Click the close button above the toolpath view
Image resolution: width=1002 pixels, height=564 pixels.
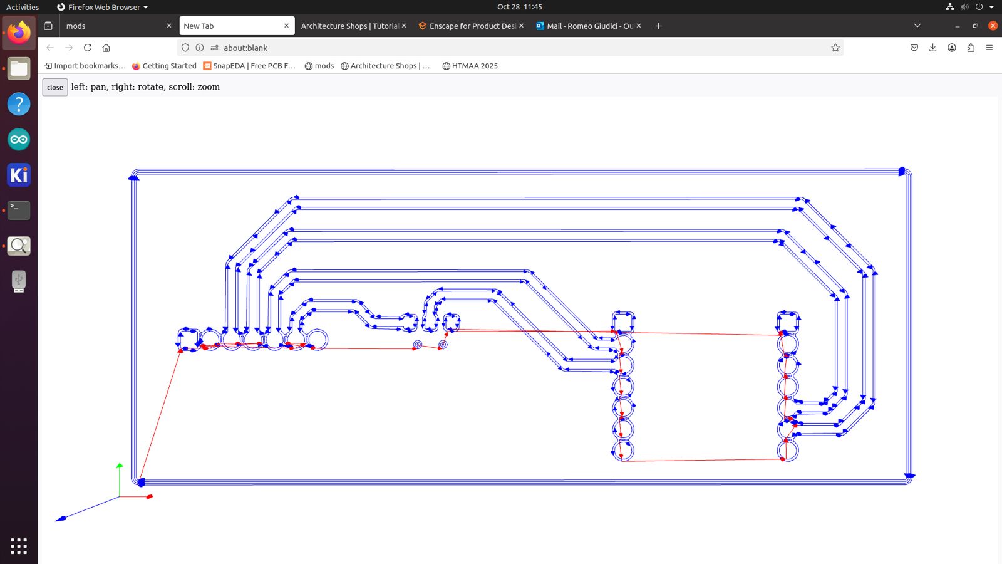[55, 87]
